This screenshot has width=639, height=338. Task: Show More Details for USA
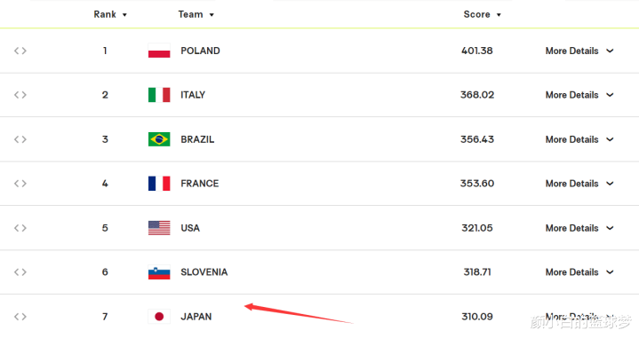579,228
